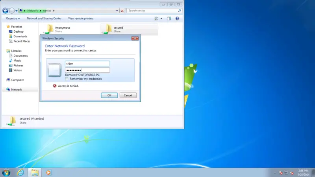Click the Network breadcrumb in address bar
The width and height of the screenshot is (315, 177).
point(33,11)
